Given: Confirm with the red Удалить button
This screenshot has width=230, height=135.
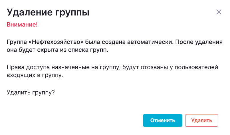Looking at the screenshot, I should (x=201, y=120).
